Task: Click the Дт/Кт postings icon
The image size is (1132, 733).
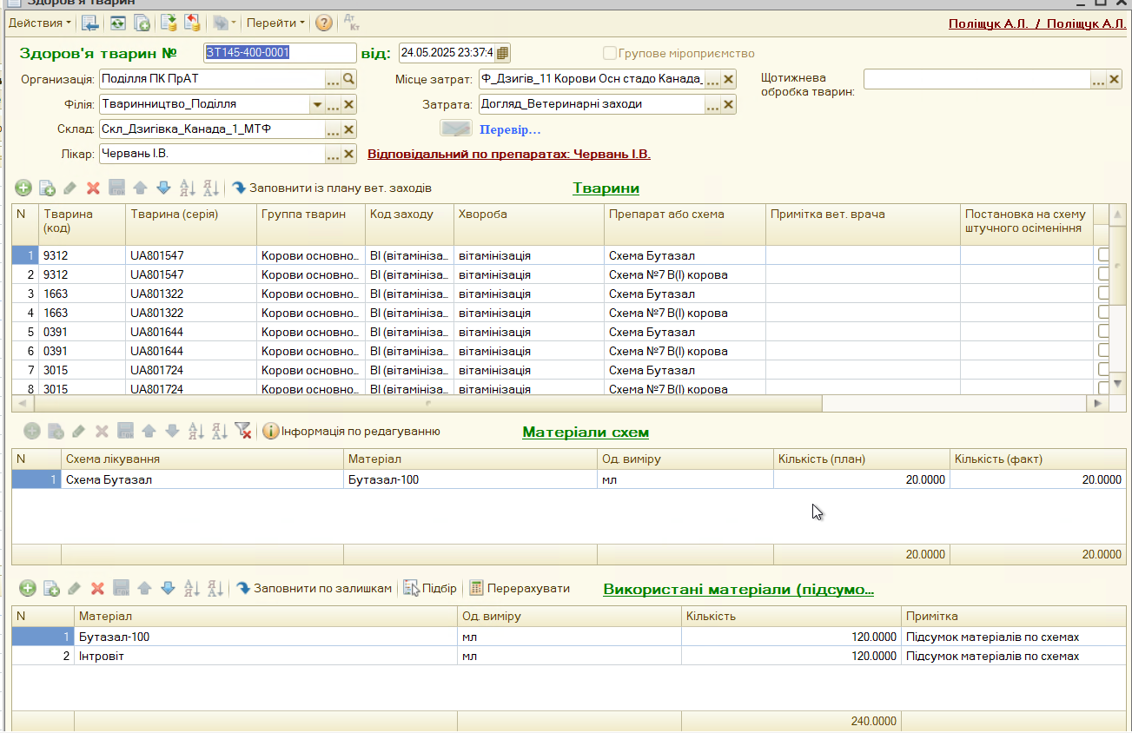Action: 351,23
